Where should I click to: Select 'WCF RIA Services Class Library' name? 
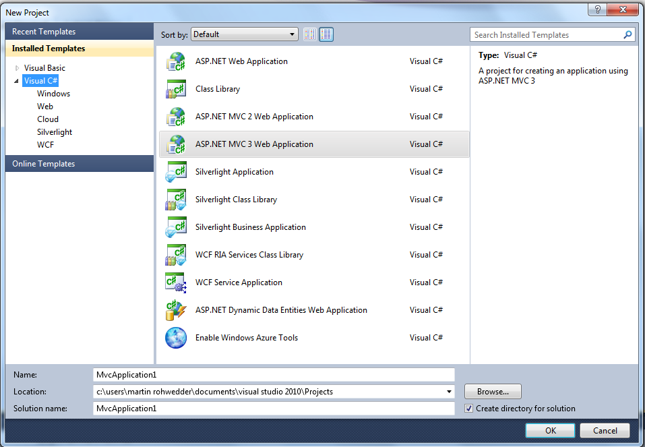249,255
